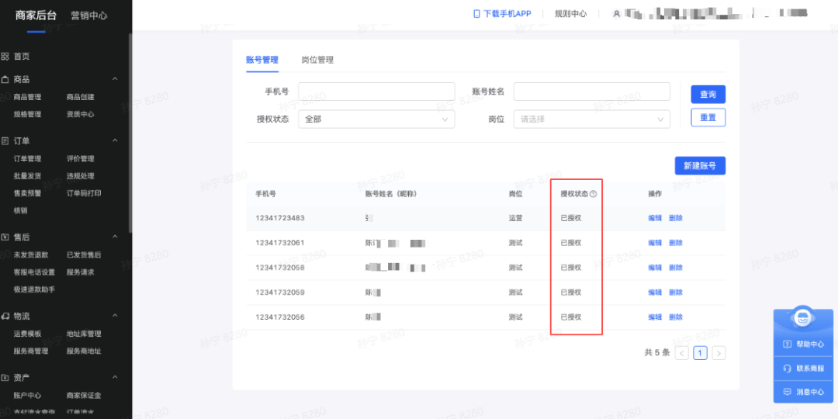This screenshot has width=838, height=419.
Task: Click the 首页 home icon in sidebar
Action: 5,56
